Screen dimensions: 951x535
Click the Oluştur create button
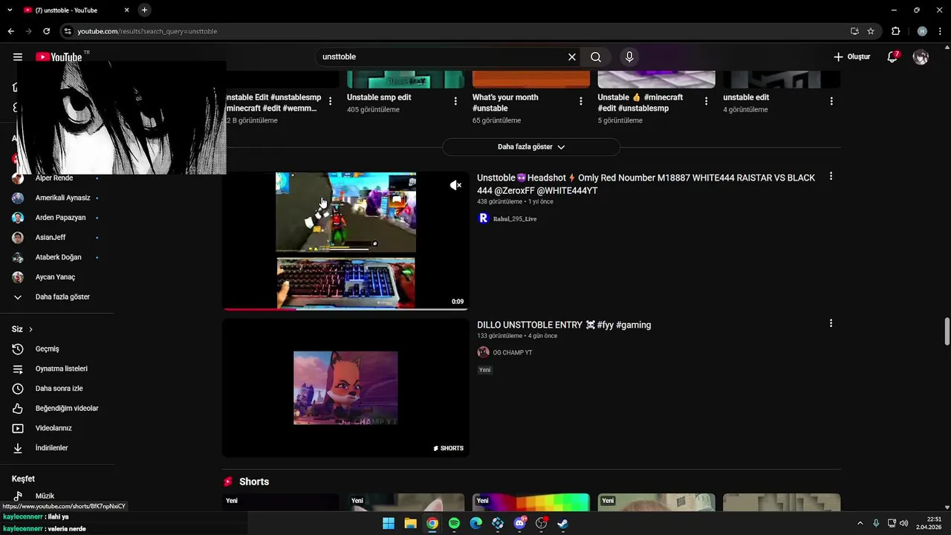pyautogui.click(x=851, y=57)
